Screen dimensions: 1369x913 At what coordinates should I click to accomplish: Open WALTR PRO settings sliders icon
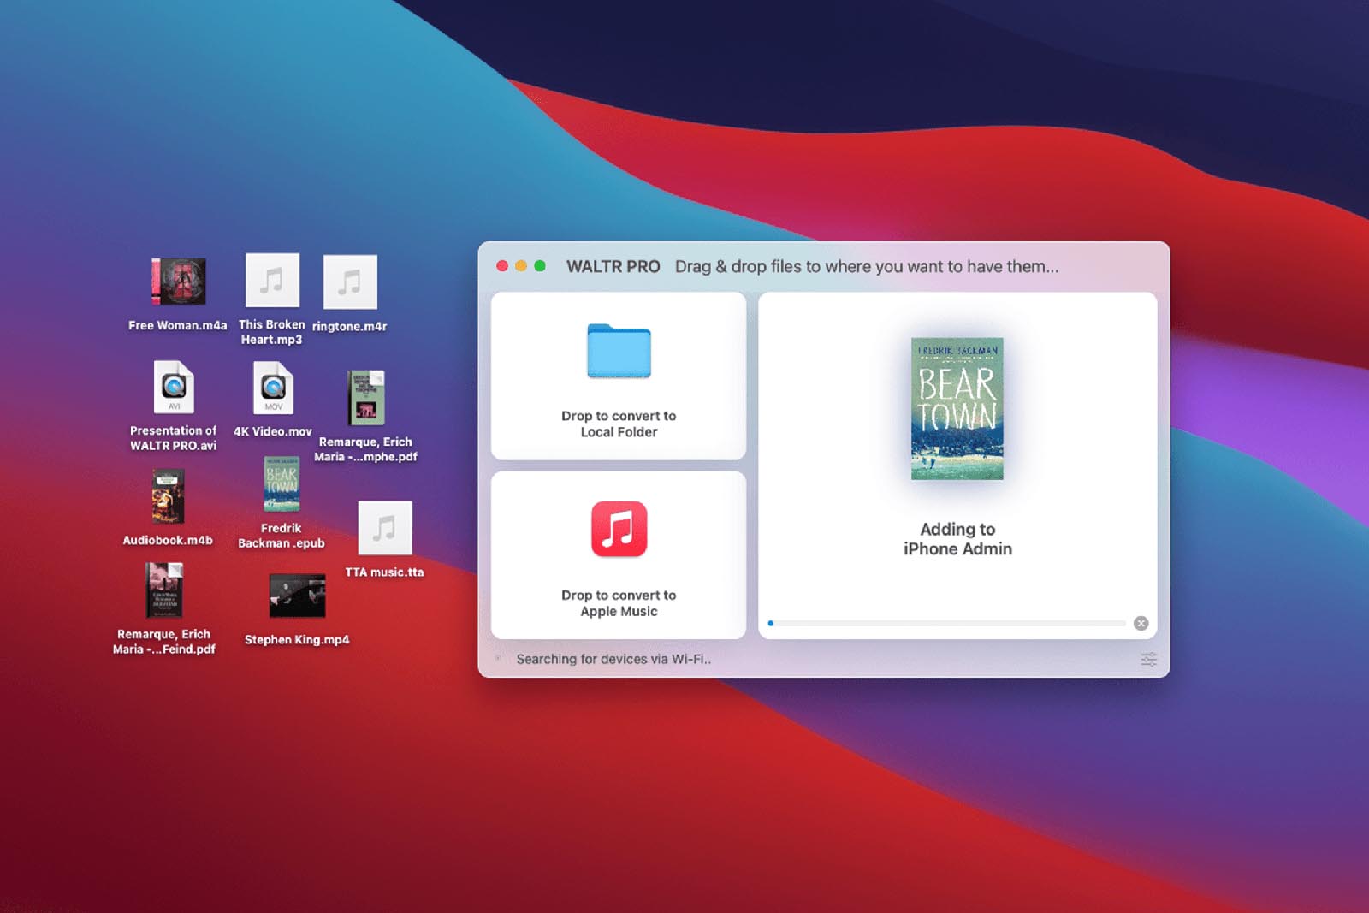point(1149,659)
